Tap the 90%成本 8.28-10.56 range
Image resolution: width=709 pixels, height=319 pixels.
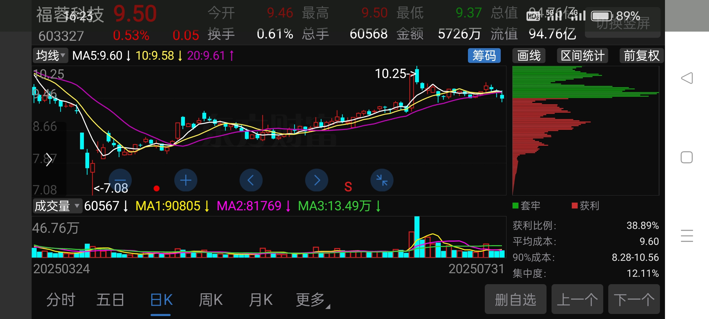(635, 258)
